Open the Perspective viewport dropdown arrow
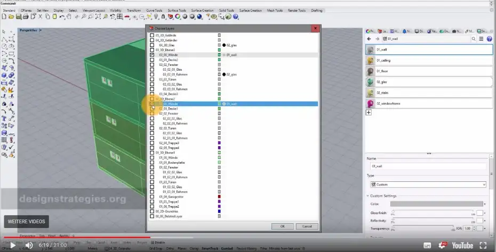The image size is (496, 252). coord(41,30)
